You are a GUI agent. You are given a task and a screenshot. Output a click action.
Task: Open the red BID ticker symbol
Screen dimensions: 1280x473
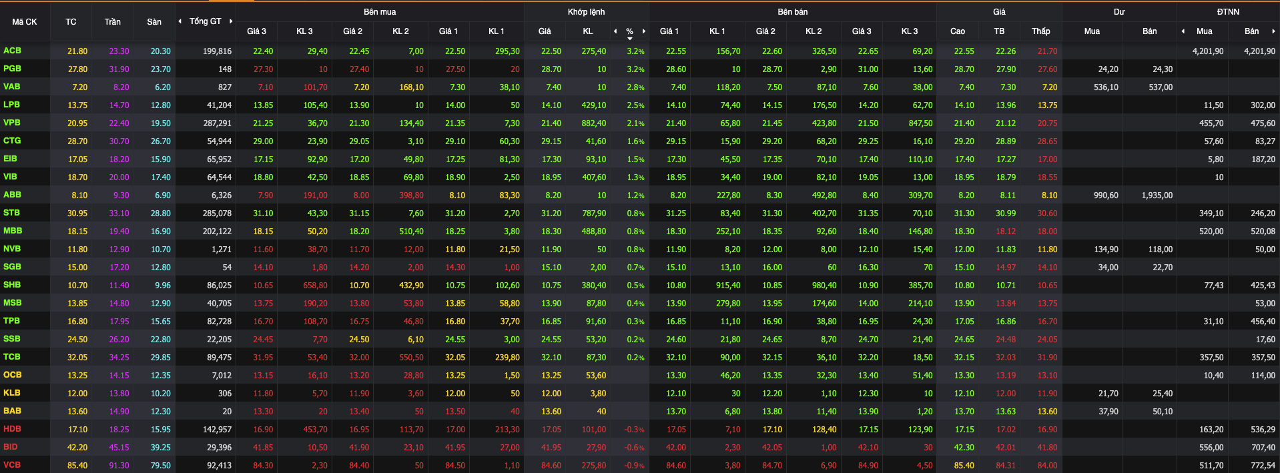10,447
